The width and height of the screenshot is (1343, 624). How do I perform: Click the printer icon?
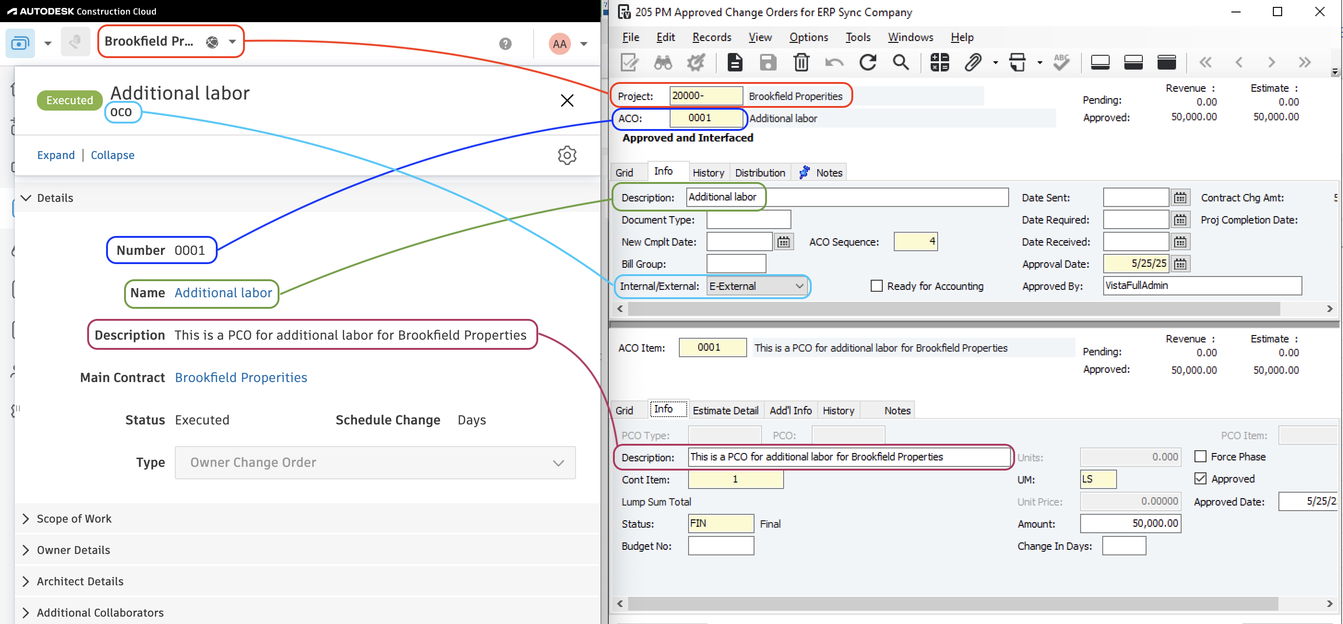(x=1017, y=63)
